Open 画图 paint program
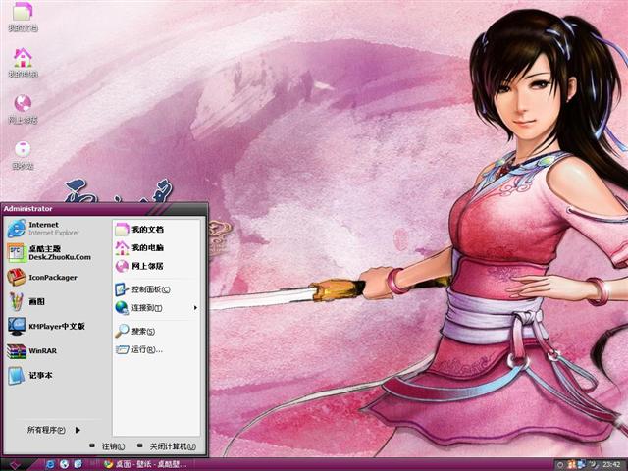 click(x=26, y=301)
